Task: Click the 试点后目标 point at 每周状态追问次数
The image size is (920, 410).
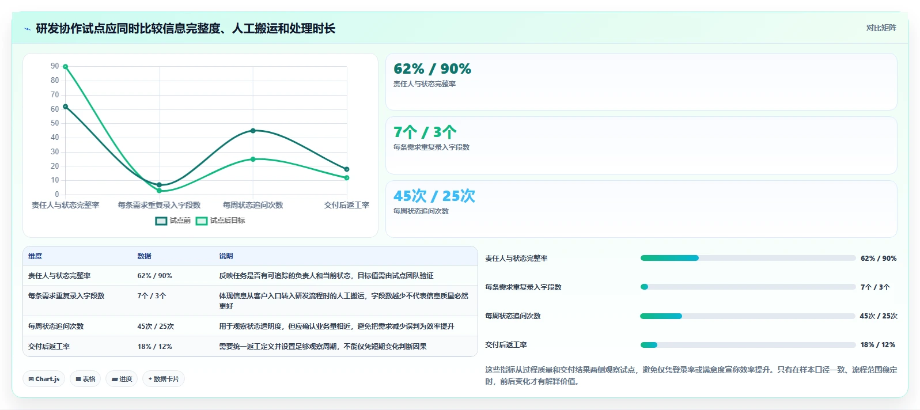Action: 253,159
